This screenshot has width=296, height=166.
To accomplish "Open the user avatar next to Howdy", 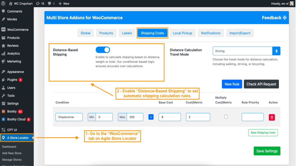I will pyautogui.click(x=292, y=3).
